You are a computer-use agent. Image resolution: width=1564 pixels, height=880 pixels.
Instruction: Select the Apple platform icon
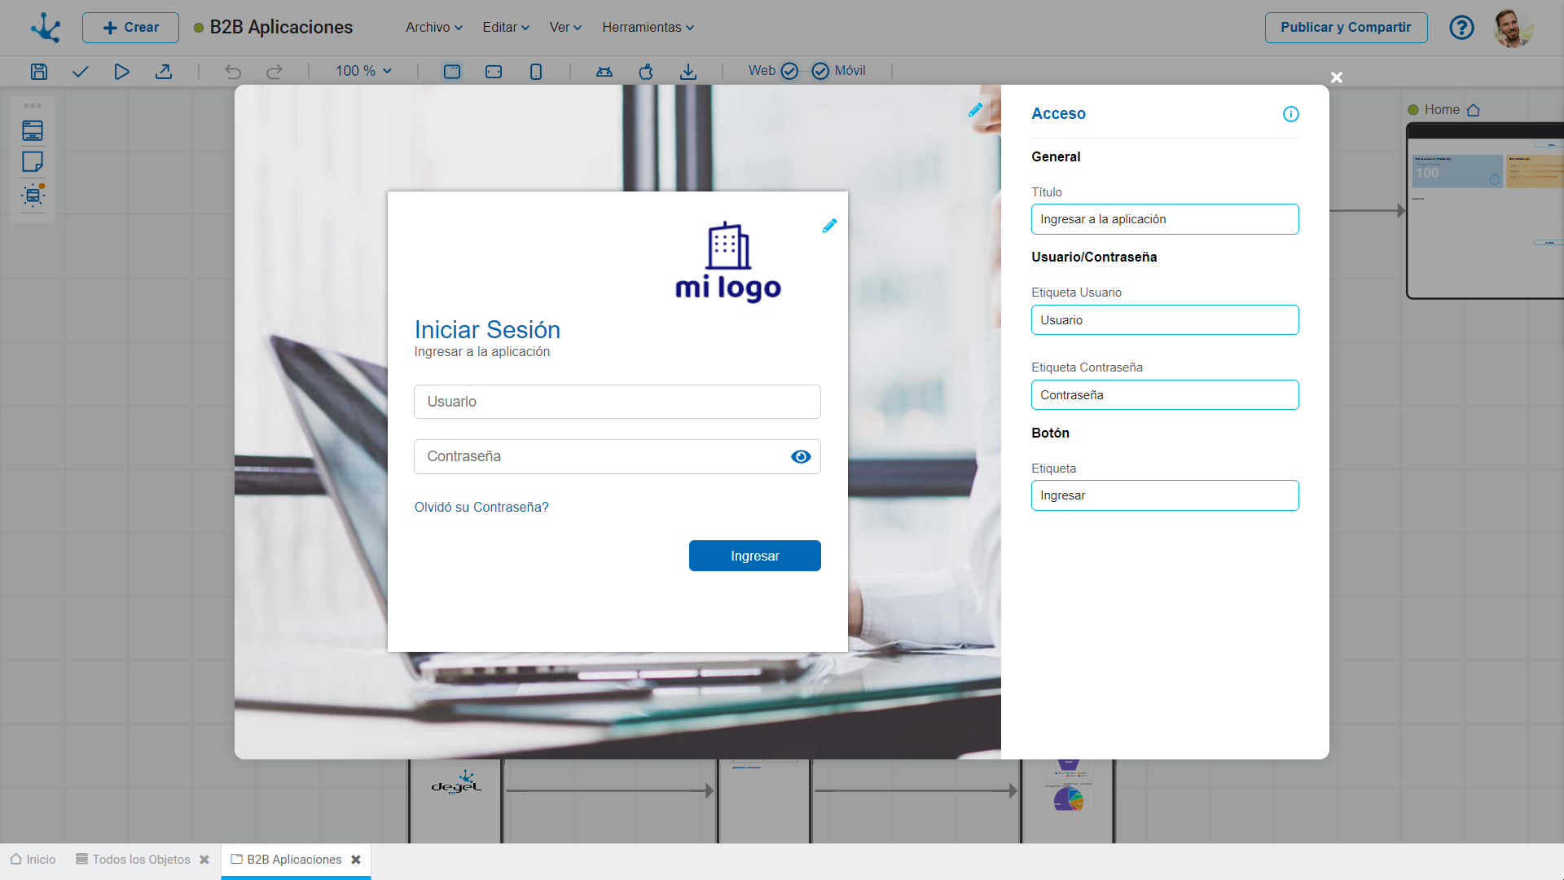point(646,72)
